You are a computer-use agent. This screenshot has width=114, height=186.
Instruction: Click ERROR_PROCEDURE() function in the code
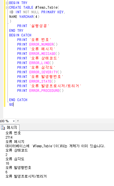pos(46,91)
